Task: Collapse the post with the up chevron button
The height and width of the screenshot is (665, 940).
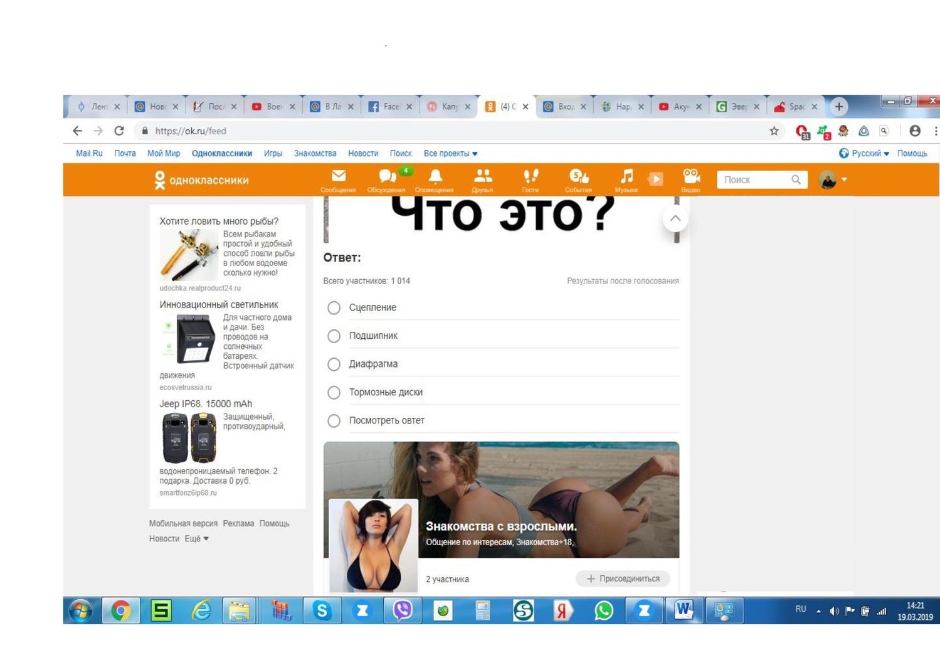Action: [x=675, y=218]
